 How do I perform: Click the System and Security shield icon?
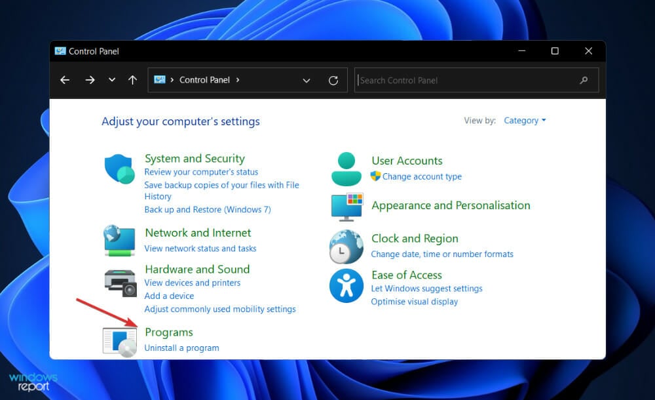click(x=119, y=169)
